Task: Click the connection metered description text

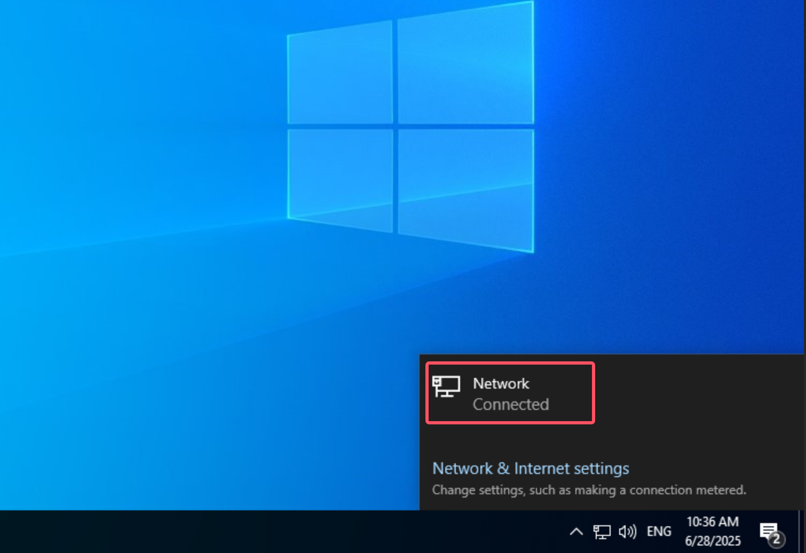Action: pyautogui.click(x=588, y=490)
